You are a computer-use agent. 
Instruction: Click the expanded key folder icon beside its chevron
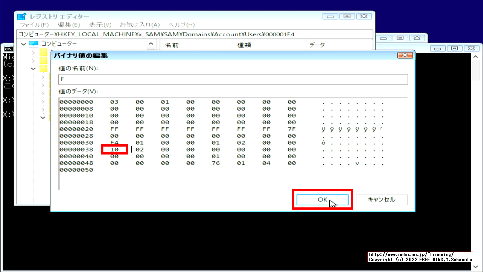pos(43,68)
